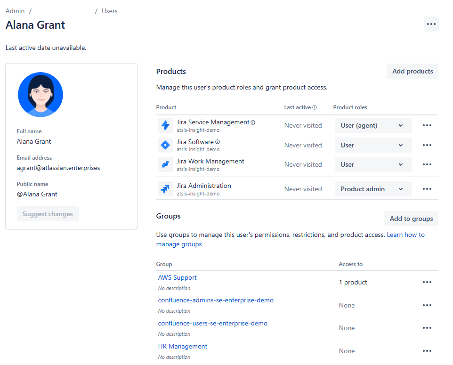Go to Admin in breadcrumb
453x365 pixels.
(15, 11)
